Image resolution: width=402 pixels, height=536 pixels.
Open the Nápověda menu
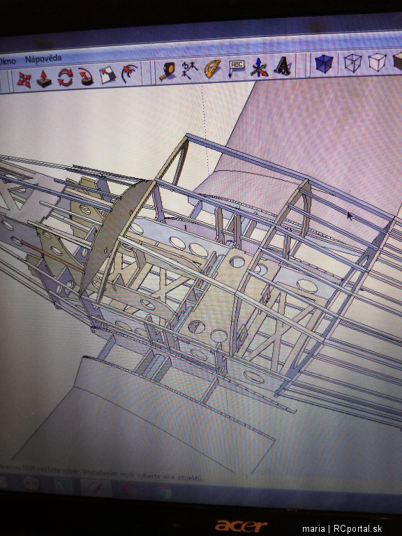(43, 59)
